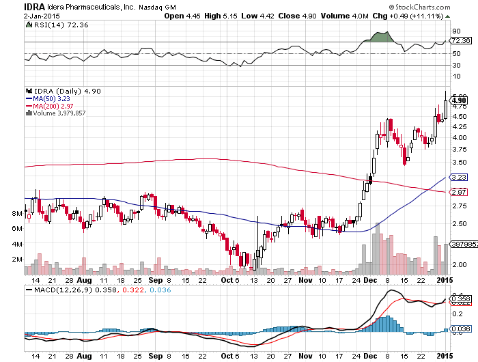Click the blue 3.23 MA(50) price tag

tap(458, 177)
